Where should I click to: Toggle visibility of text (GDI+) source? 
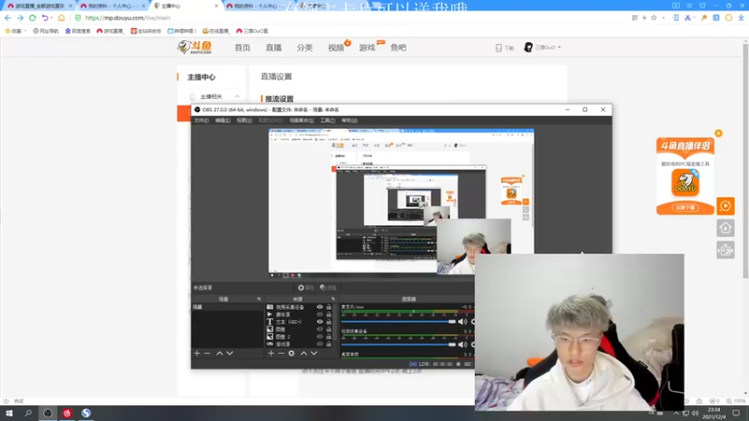pos(319,322)
